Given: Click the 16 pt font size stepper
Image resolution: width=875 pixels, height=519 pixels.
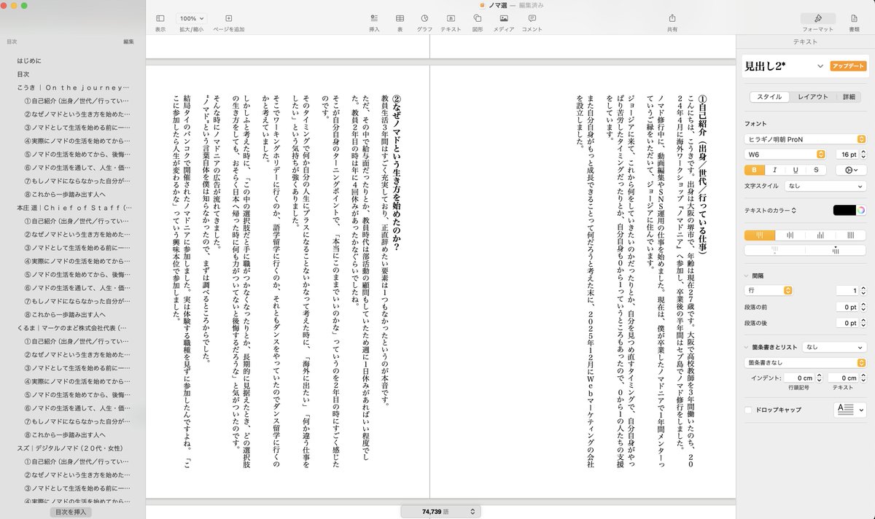Looking at the screenshot, I should 864,155.
